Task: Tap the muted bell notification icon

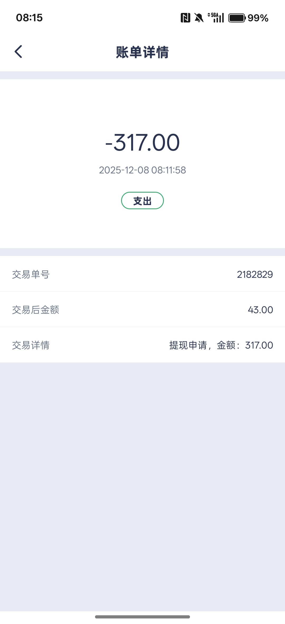Action: tap(199, 18)
